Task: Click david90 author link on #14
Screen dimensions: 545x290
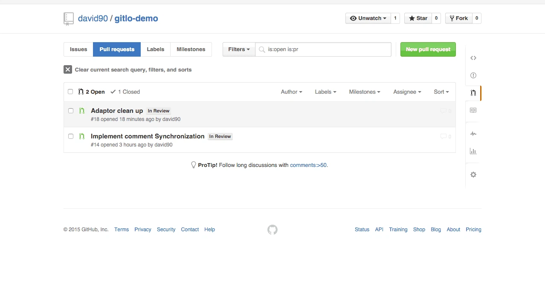Action: tap(163, 145)
